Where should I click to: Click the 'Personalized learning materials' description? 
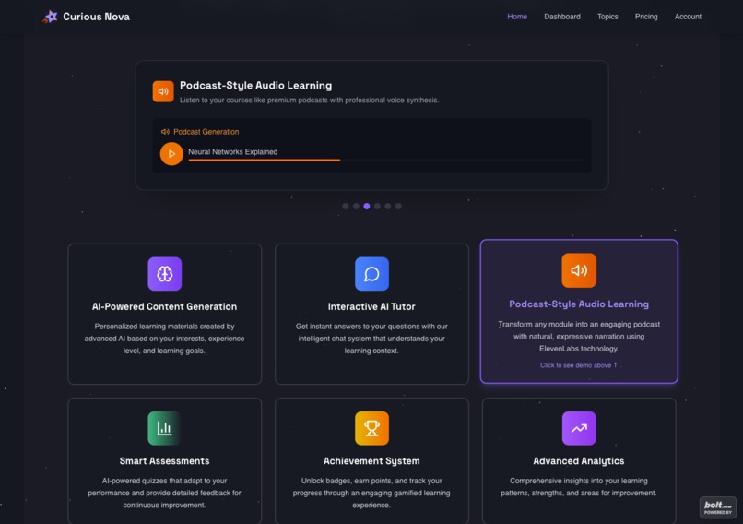(164, 339)
